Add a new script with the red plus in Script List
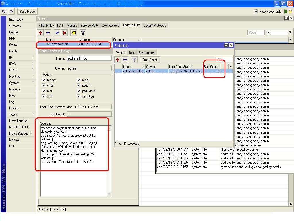This screenshot has height=221, width=294. point(118,60)
